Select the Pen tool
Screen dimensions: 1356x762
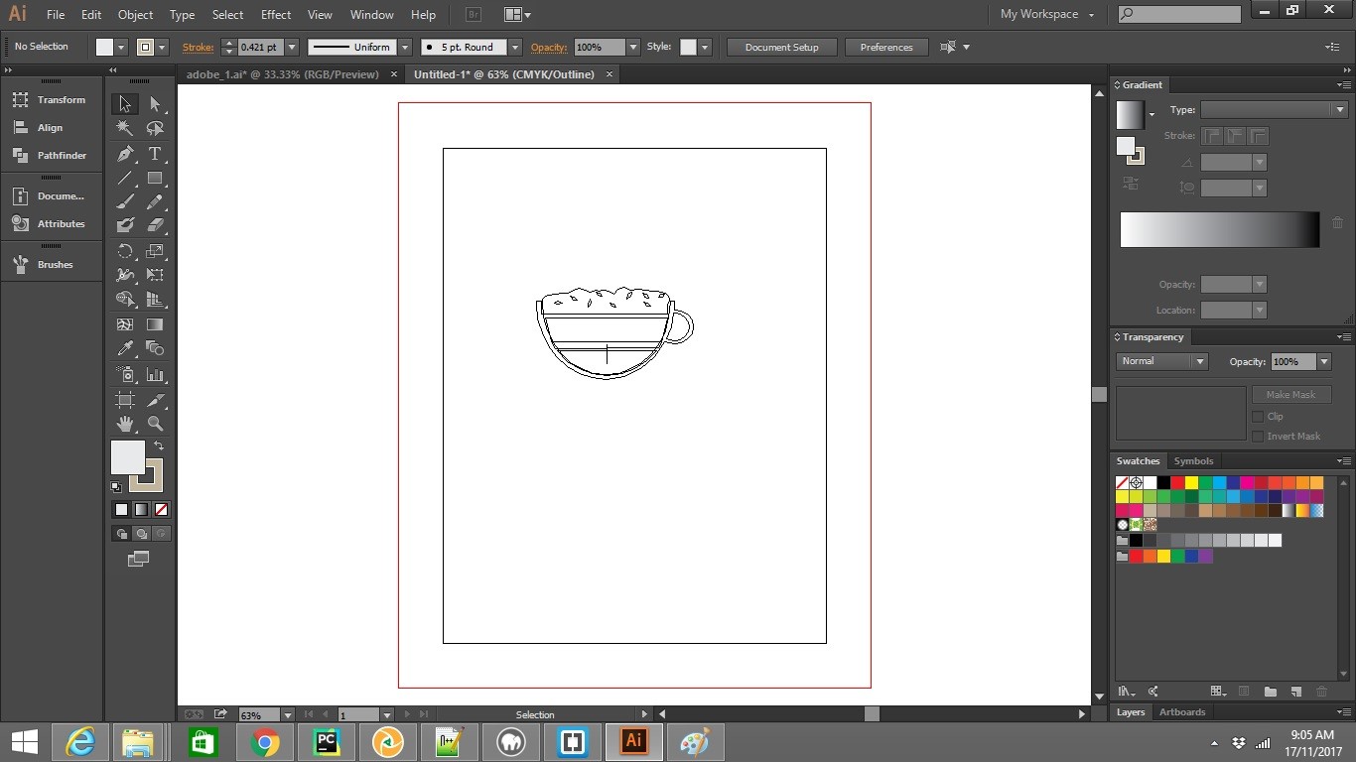(125, 154)
